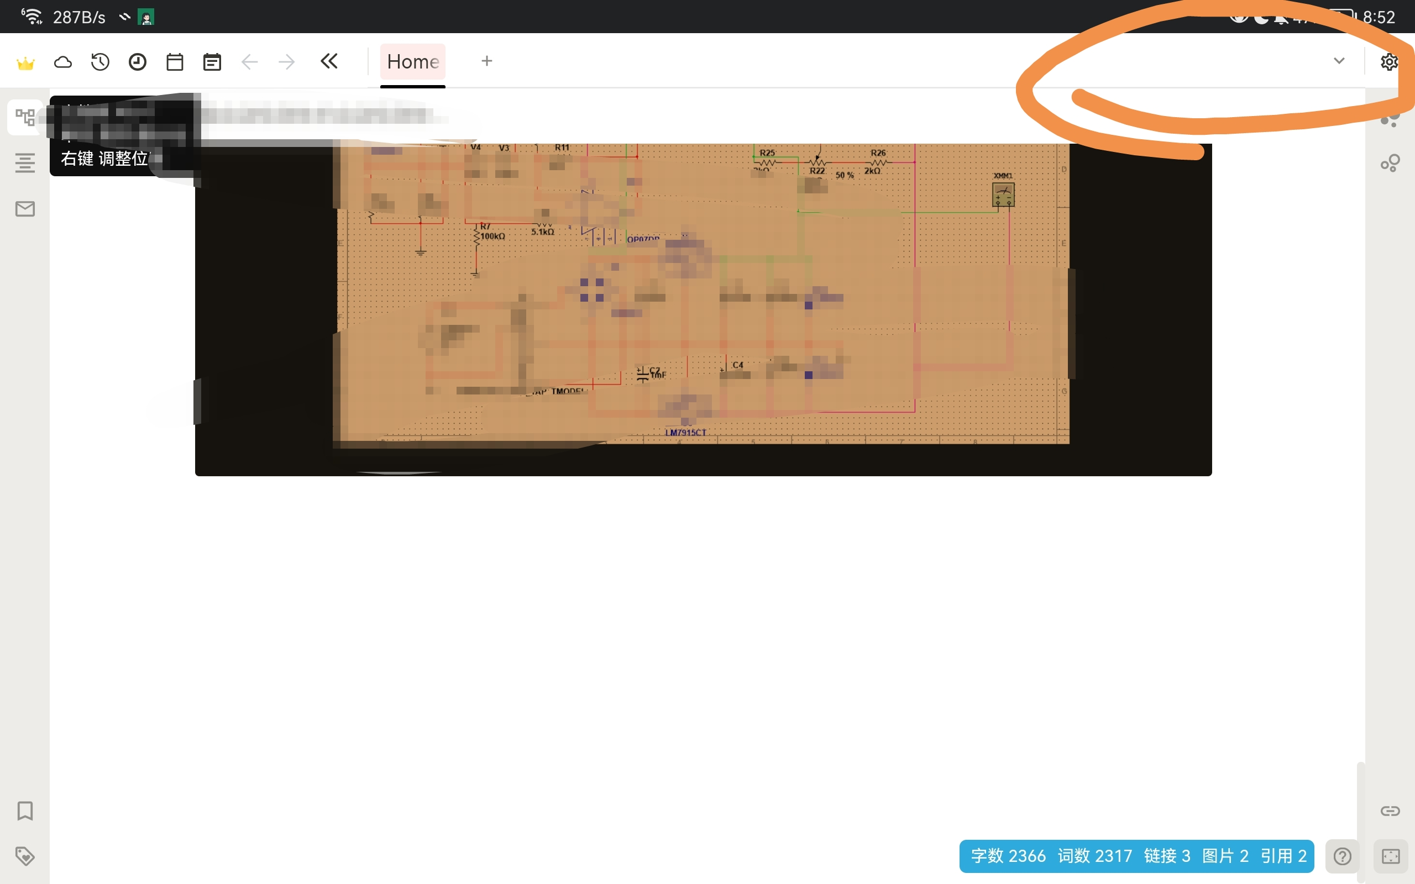Click the round clock icon in toolbar
Image resolution: width=1415 pixels, height=884 pixels.
[x=138, y=62]
